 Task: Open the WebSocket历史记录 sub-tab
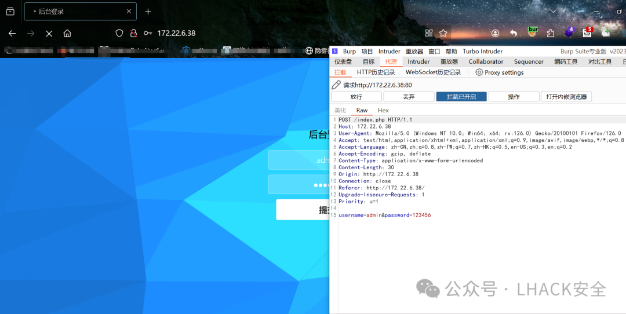pos(433,72)
